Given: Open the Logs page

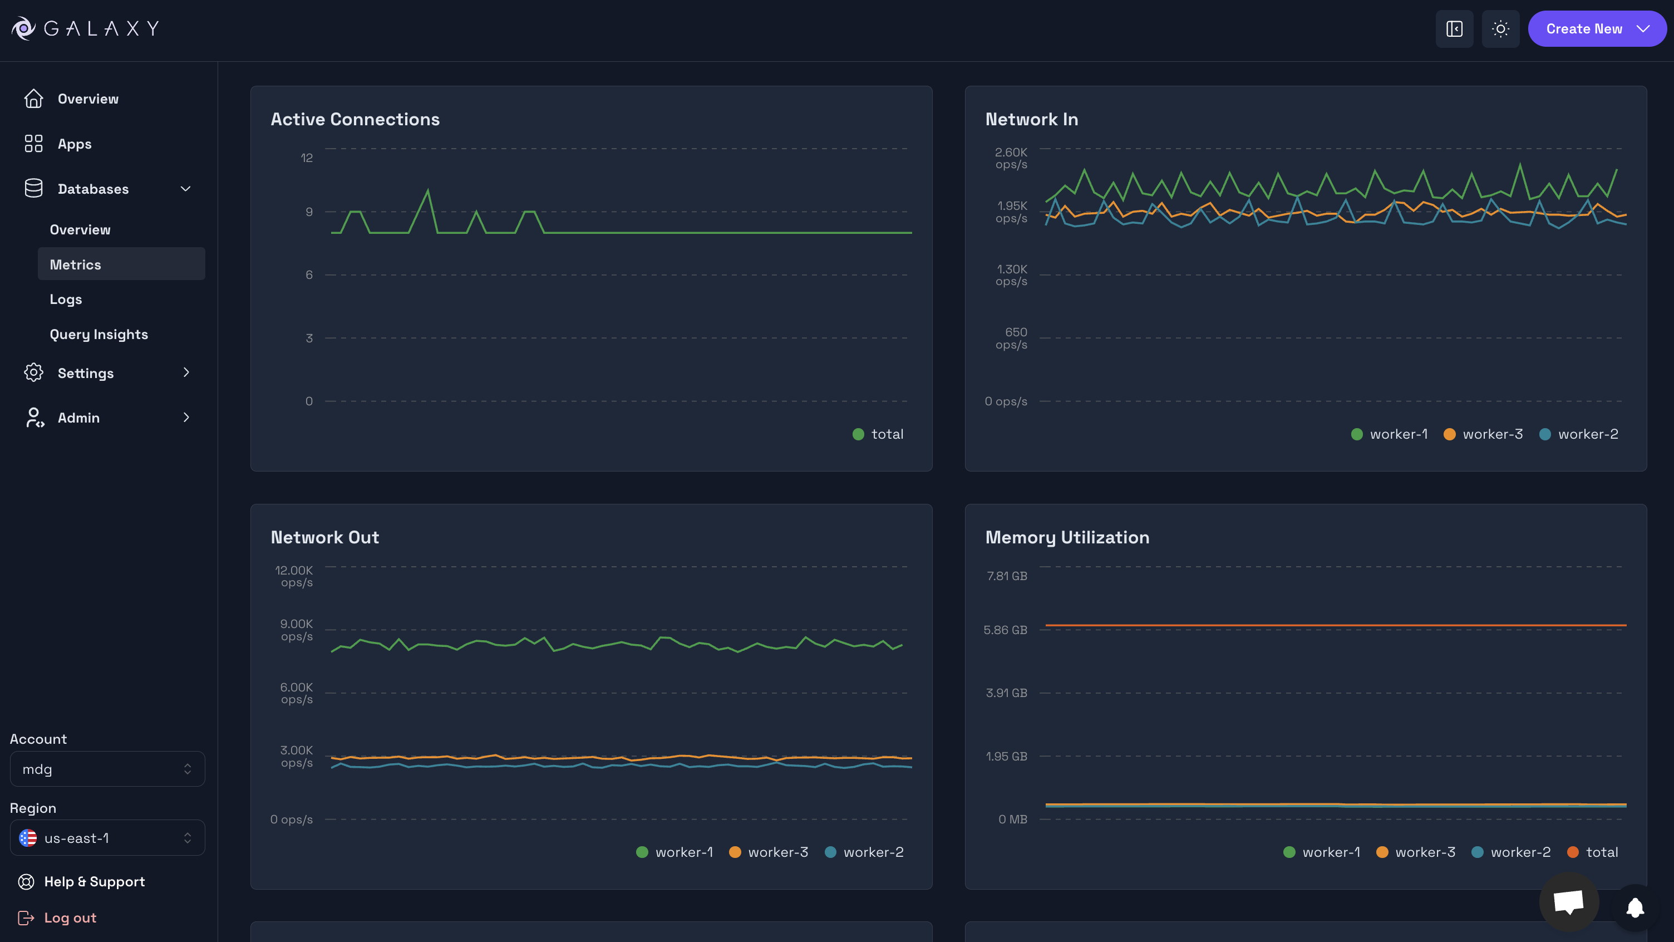Looking at the screenshot, I should [65, 299].
